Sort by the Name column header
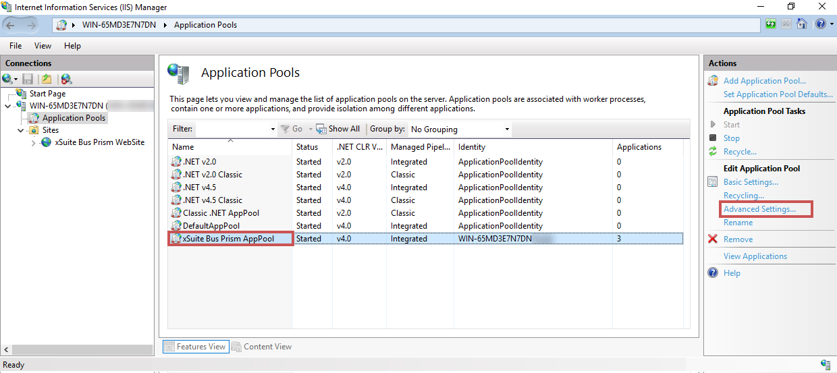837x373 pixels. pos(230,146)
